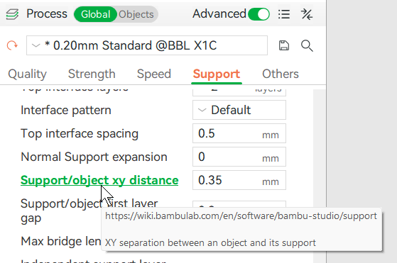Click the preset dropdown chevron arrow

[x=36, y=46]
